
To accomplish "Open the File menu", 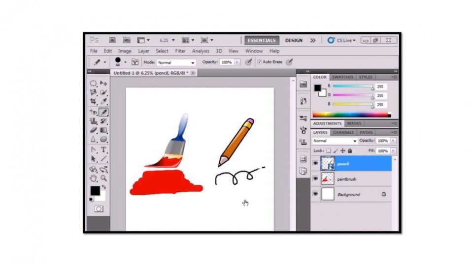I will click(x=94, y=51).
